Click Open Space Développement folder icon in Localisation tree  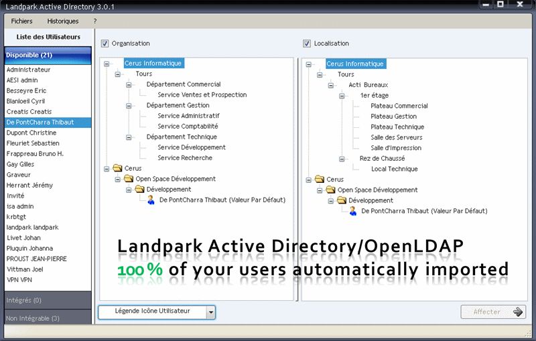pos(330,190)
